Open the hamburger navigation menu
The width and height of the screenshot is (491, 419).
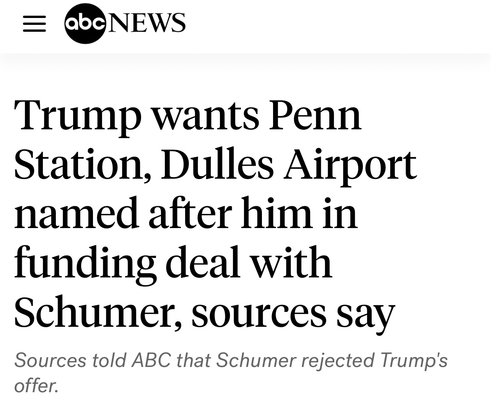click(x=34, y=24)
